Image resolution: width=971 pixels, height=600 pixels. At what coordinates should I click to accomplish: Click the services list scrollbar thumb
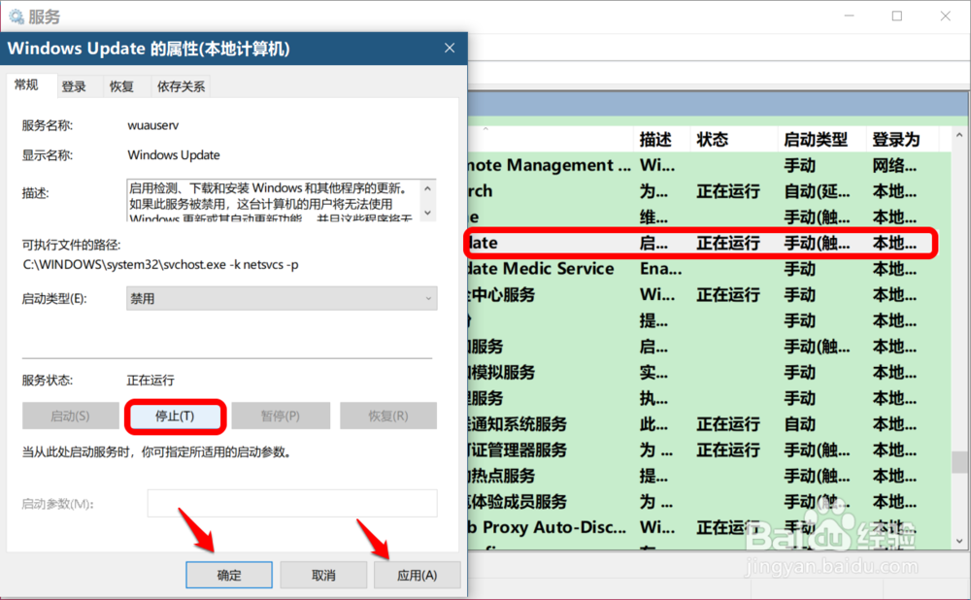pos(959,462)
